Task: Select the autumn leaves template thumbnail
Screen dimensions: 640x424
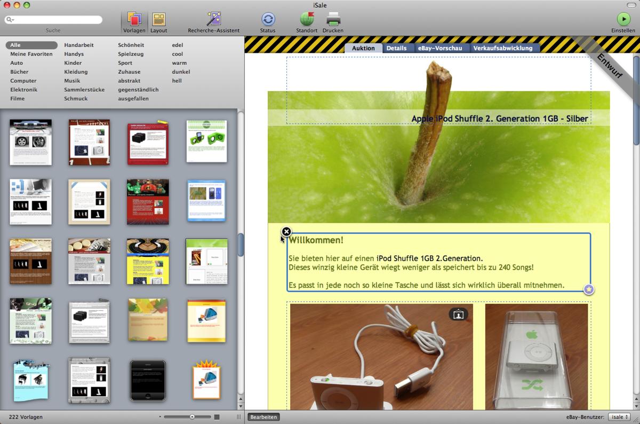Action: click(x=148, y=319)
